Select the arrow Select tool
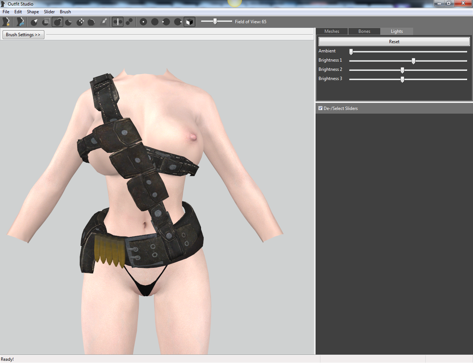The height and width of the screenshot is (363, 473). [x=34, y=22]
